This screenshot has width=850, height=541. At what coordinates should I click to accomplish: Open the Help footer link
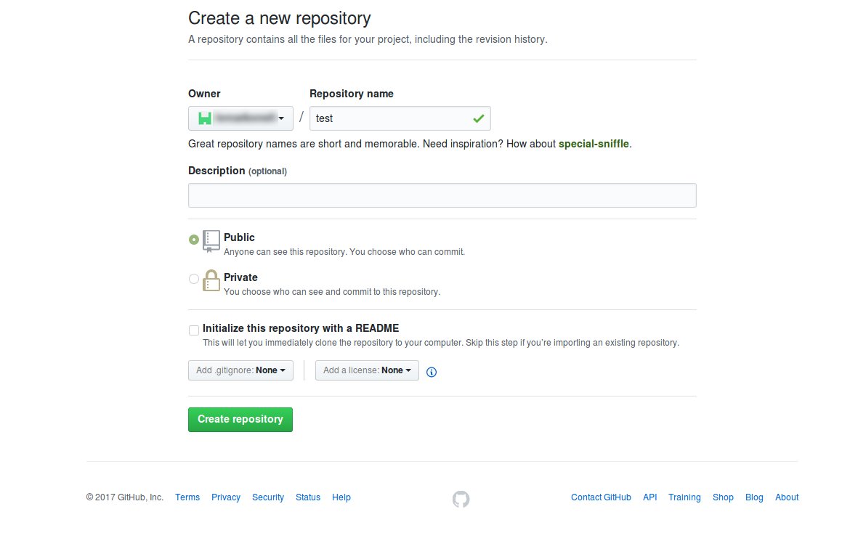[341, 497]
